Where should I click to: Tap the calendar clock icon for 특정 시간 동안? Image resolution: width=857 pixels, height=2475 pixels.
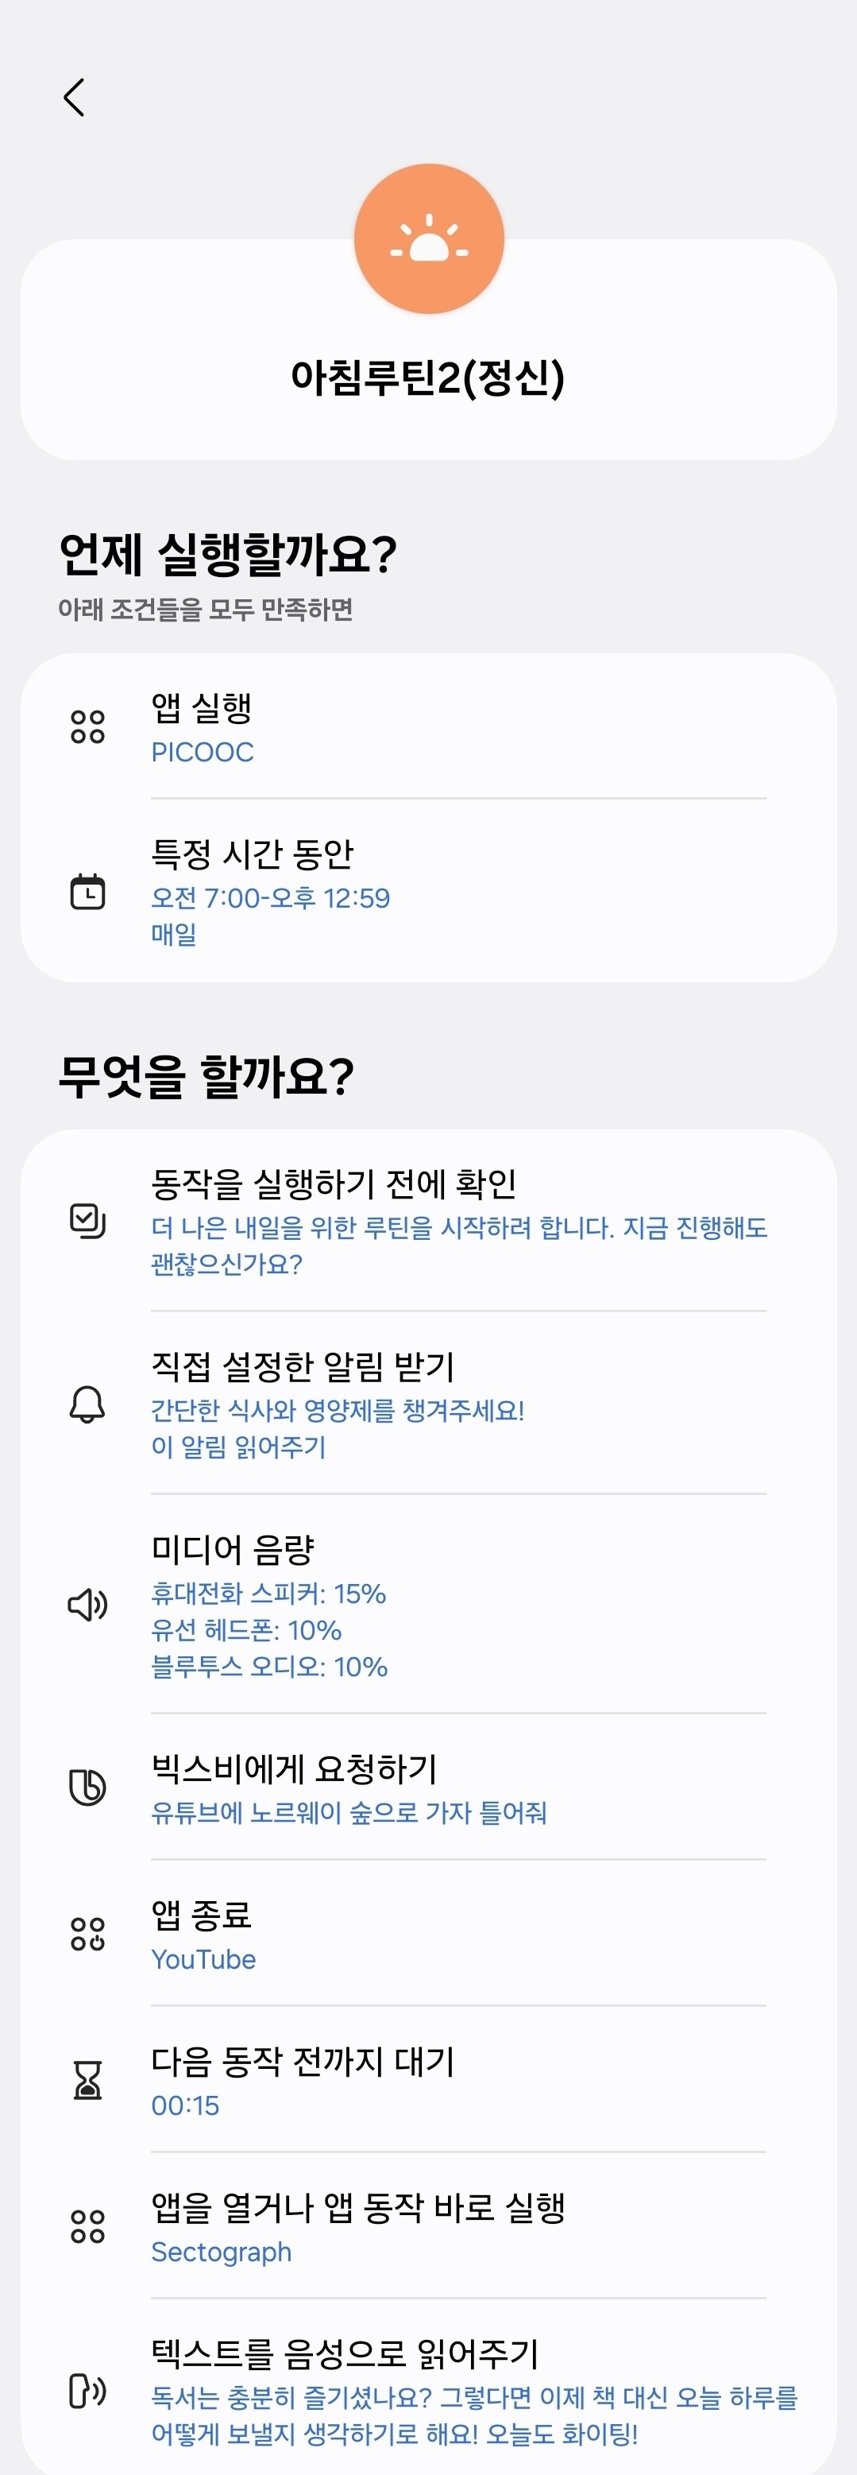click(87, 891)
